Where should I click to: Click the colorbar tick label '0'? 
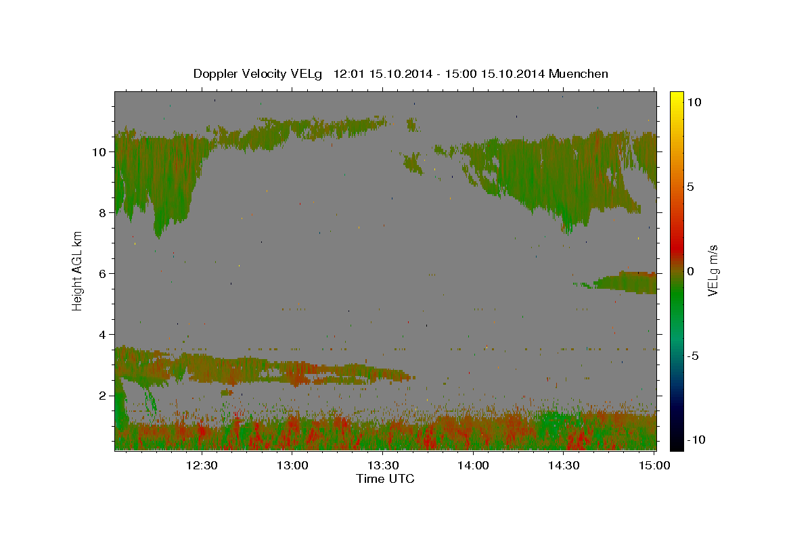(x=690, y=271)
